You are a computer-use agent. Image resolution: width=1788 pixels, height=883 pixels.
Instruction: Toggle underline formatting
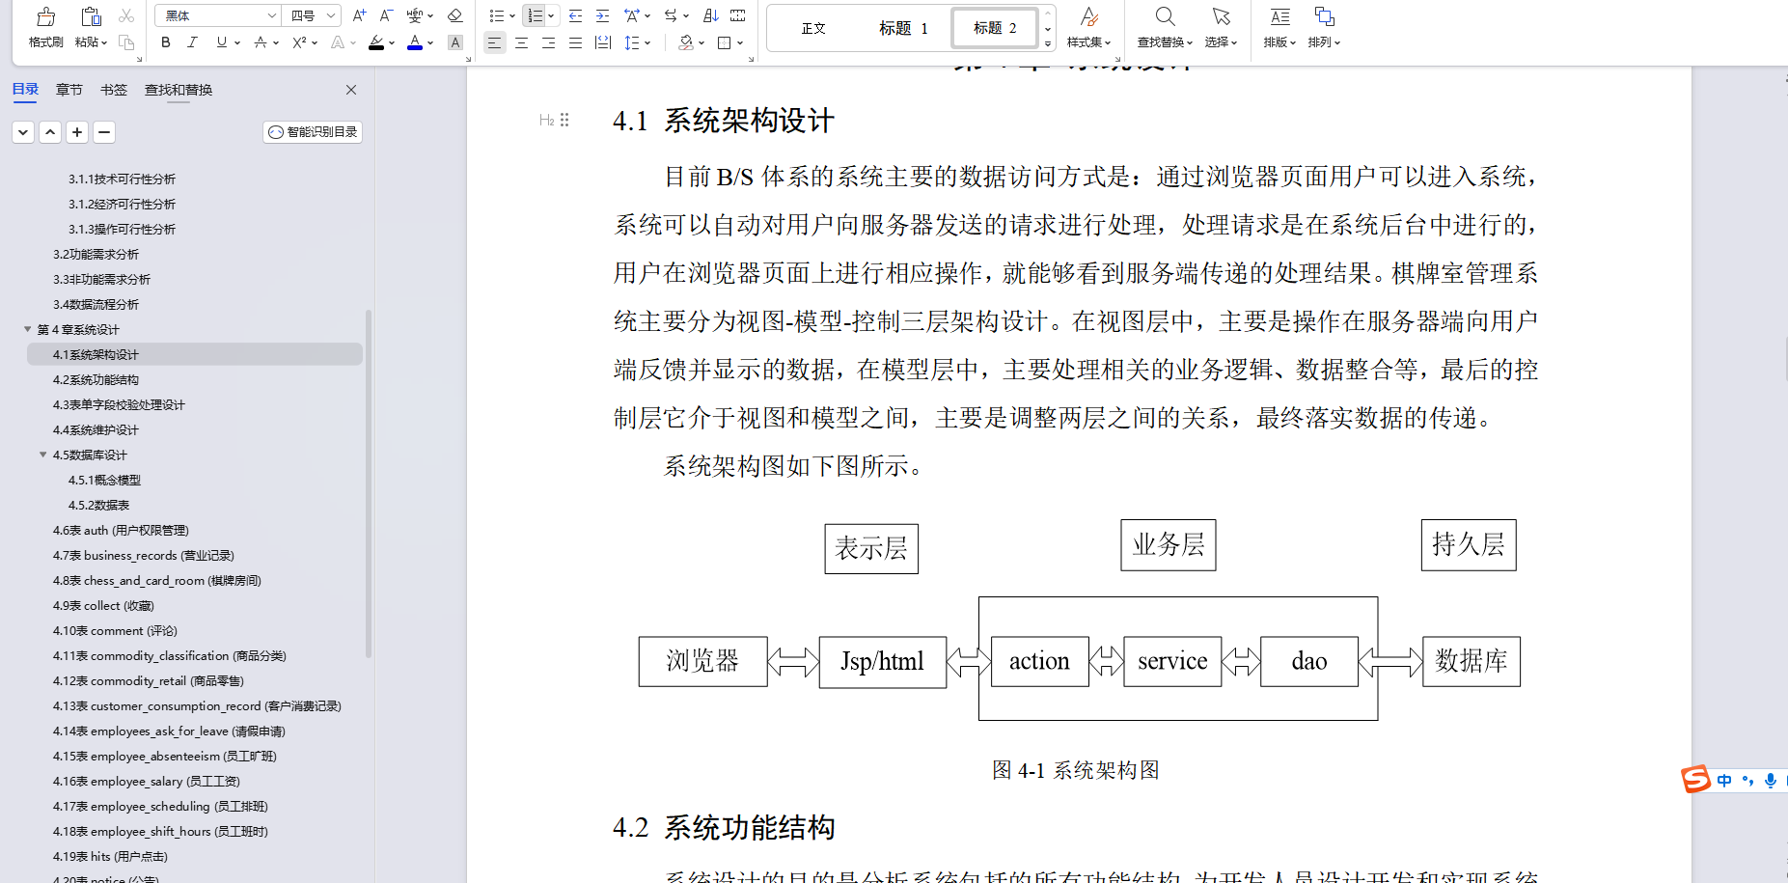(222, 42)
